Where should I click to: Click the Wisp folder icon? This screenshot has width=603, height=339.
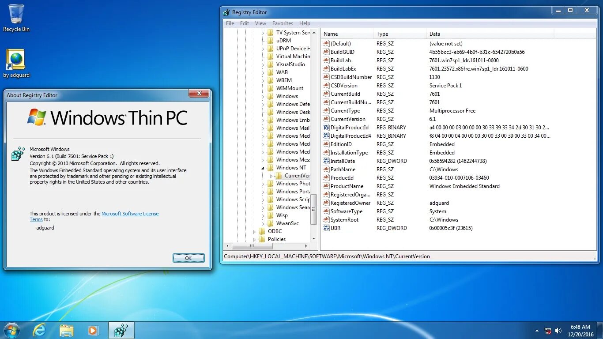[x=271, y=215]
